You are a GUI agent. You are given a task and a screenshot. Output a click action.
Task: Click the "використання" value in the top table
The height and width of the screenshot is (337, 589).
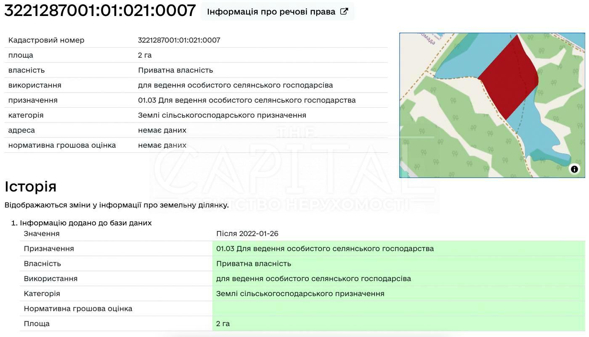(x=235, y=85)
